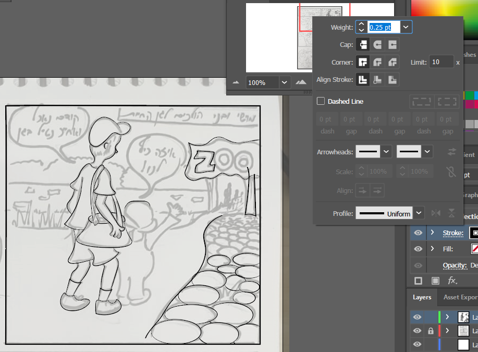Click the Add New Effect fx icon

point(452,281)
